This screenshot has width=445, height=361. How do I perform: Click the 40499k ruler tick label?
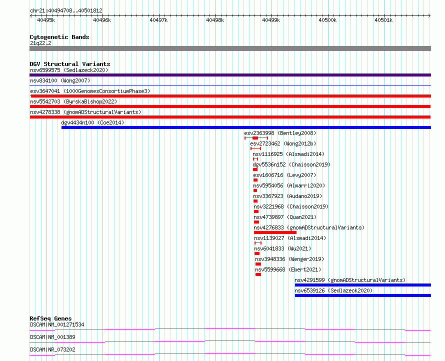click(271, 20)
